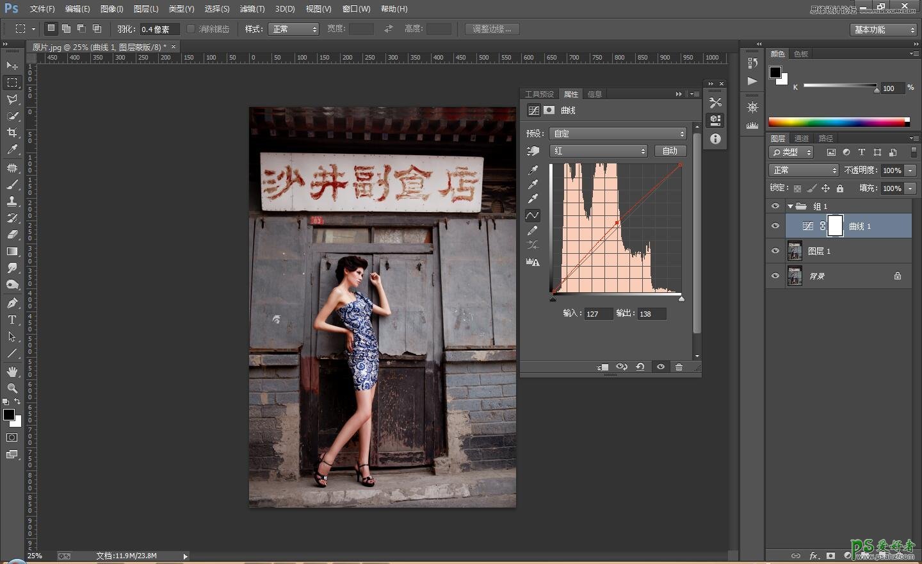Collapse the 组 1 group
This screenshot has height=564, width=922.
[x=790, y=206]
